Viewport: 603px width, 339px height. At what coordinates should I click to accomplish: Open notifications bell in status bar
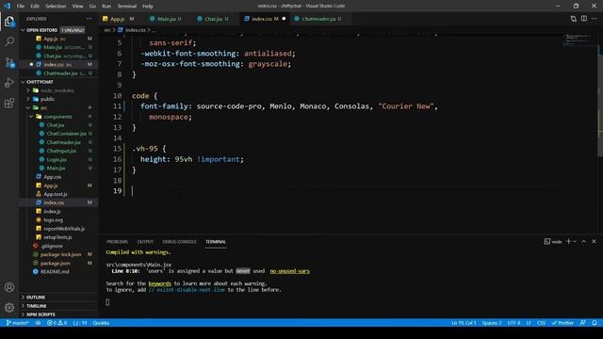click(595, 323)
